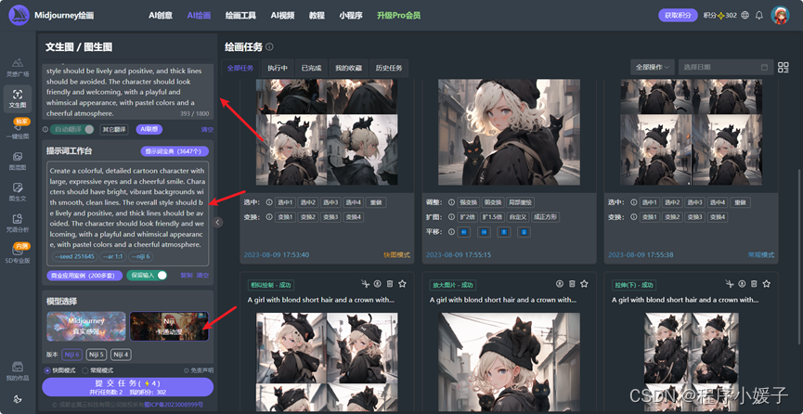Delete the 相似绘制 task
The height and width of the screenshot is (414, 803).
[390, 283]
